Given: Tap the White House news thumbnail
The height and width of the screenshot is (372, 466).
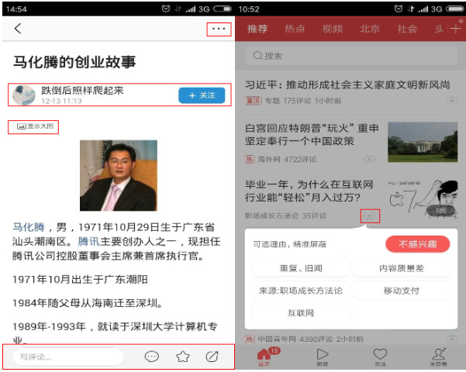Looking at the screenshot, I should point(423,142).
